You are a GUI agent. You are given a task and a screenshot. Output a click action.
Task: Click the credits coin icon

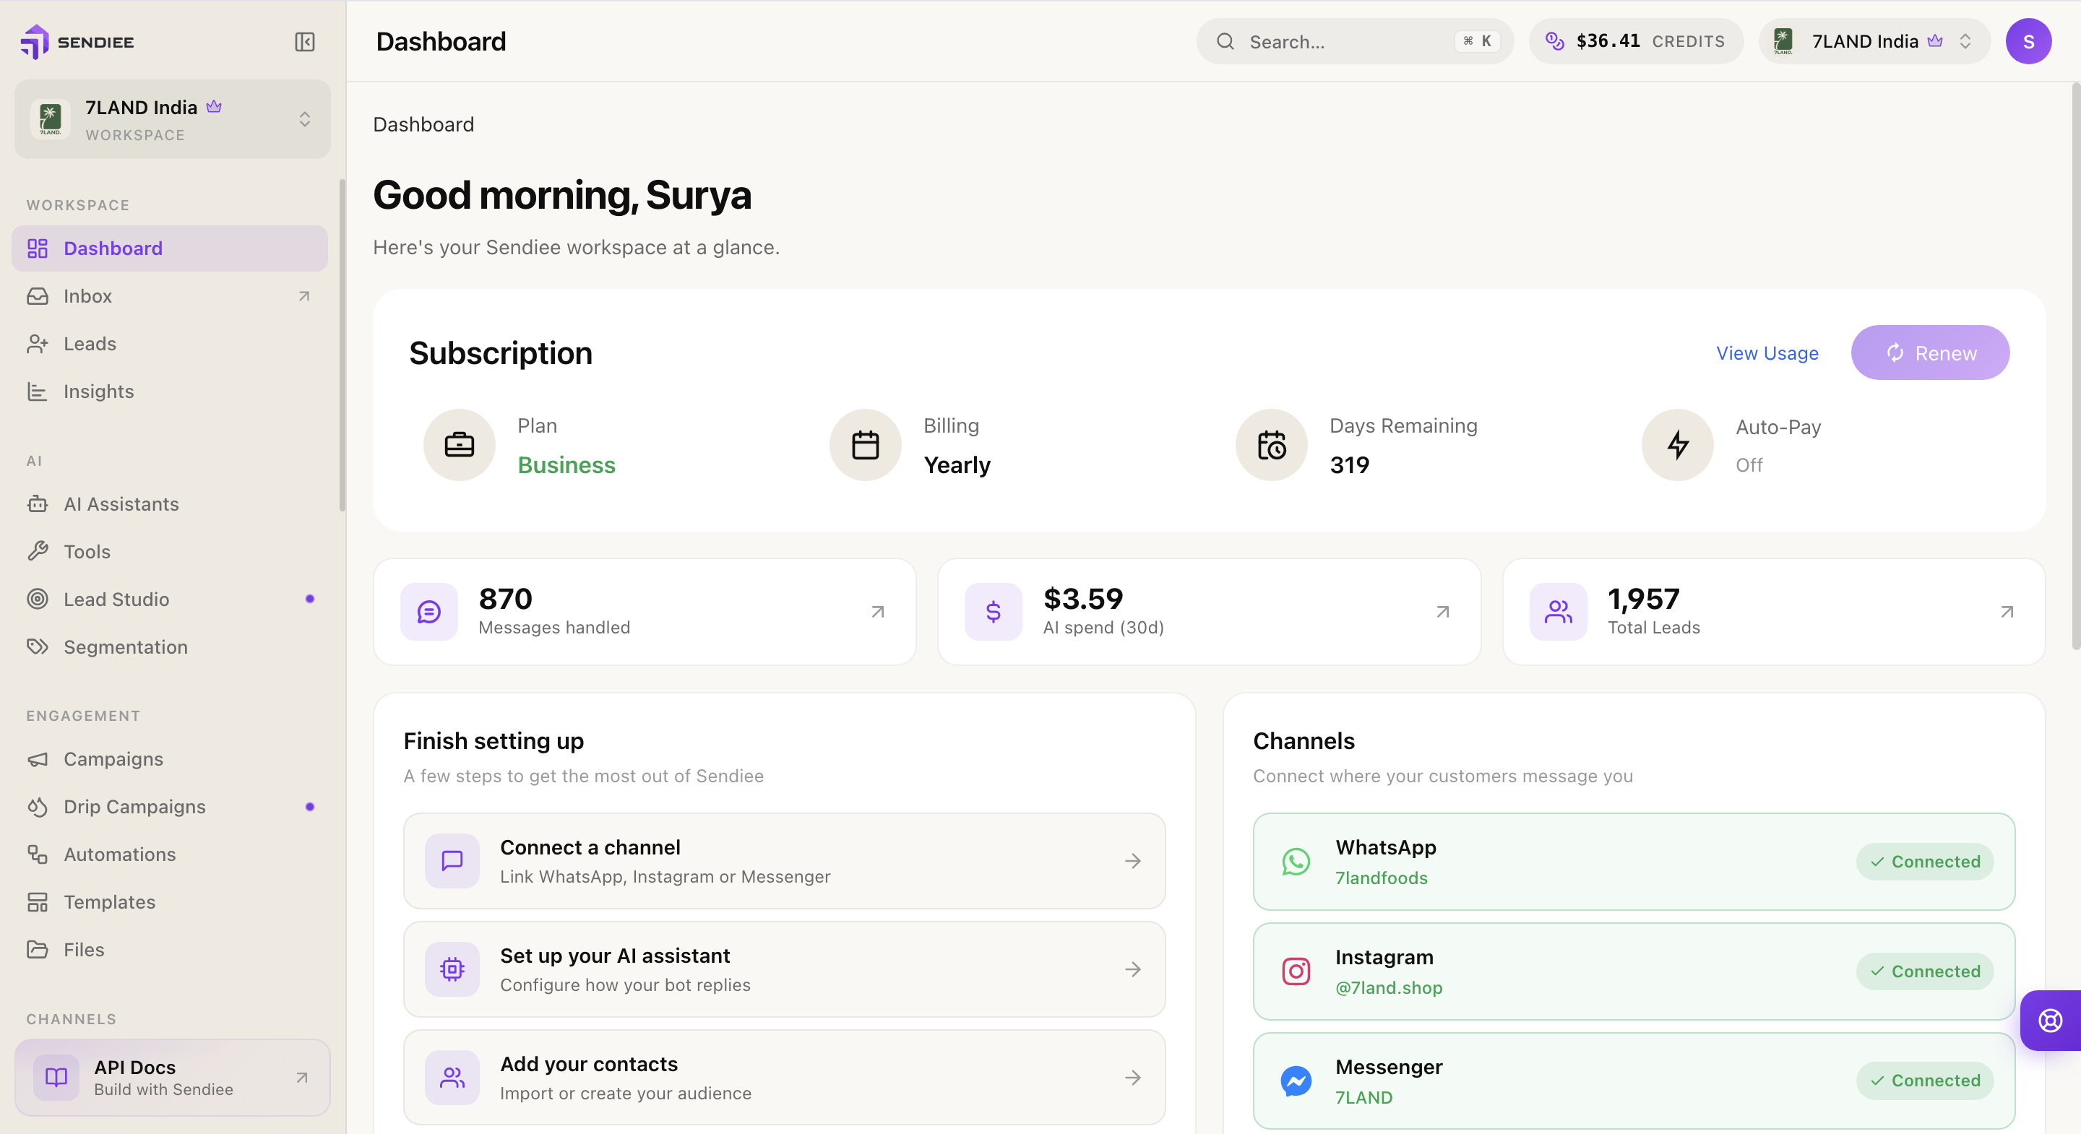(x=1554, y=41)
